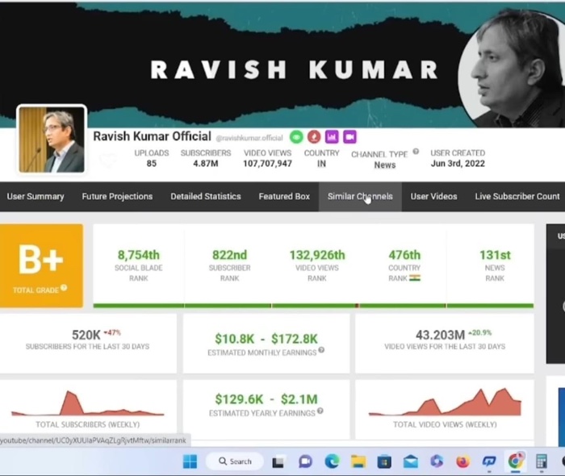The width and height of the screenshot is (565, 476).
Task: Launch Firefox from the taskbar
Action: point(462,461)
